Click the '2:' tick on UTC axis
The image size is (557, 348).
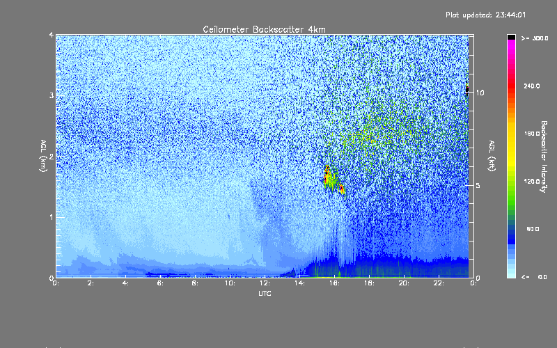pos(91,283)
